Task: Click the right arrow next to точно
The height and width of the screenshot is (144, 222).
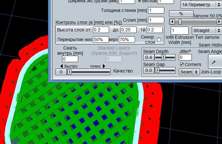Action: point(104,66)
